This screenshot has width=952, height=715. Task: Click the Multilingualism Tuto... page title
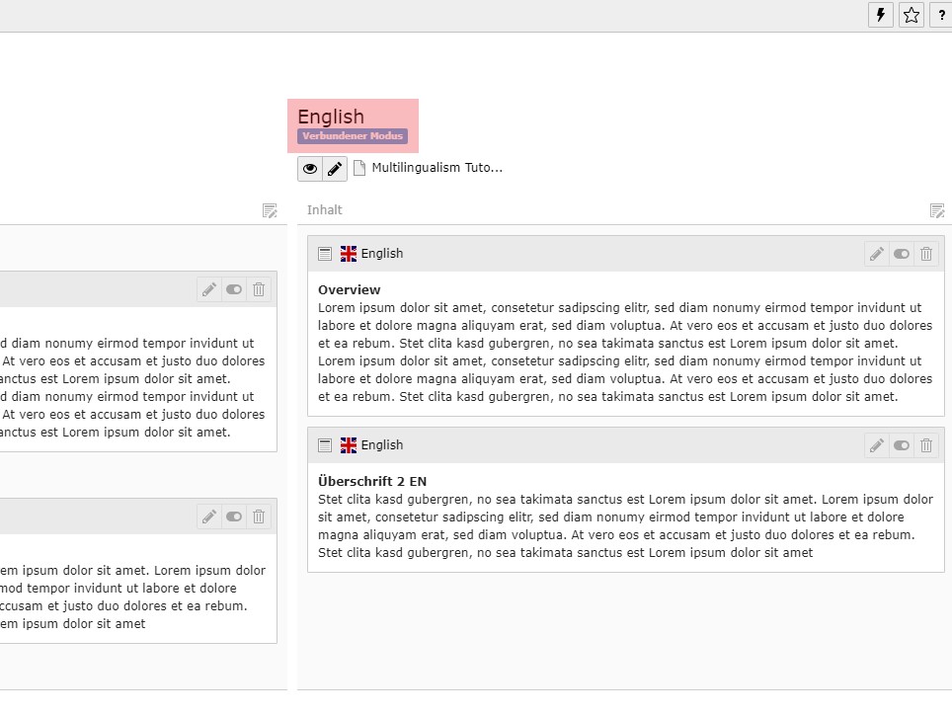point(436,168)
